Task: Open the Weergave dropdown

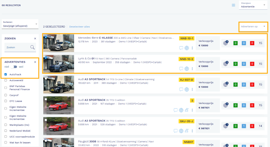Action: (253, 5)
